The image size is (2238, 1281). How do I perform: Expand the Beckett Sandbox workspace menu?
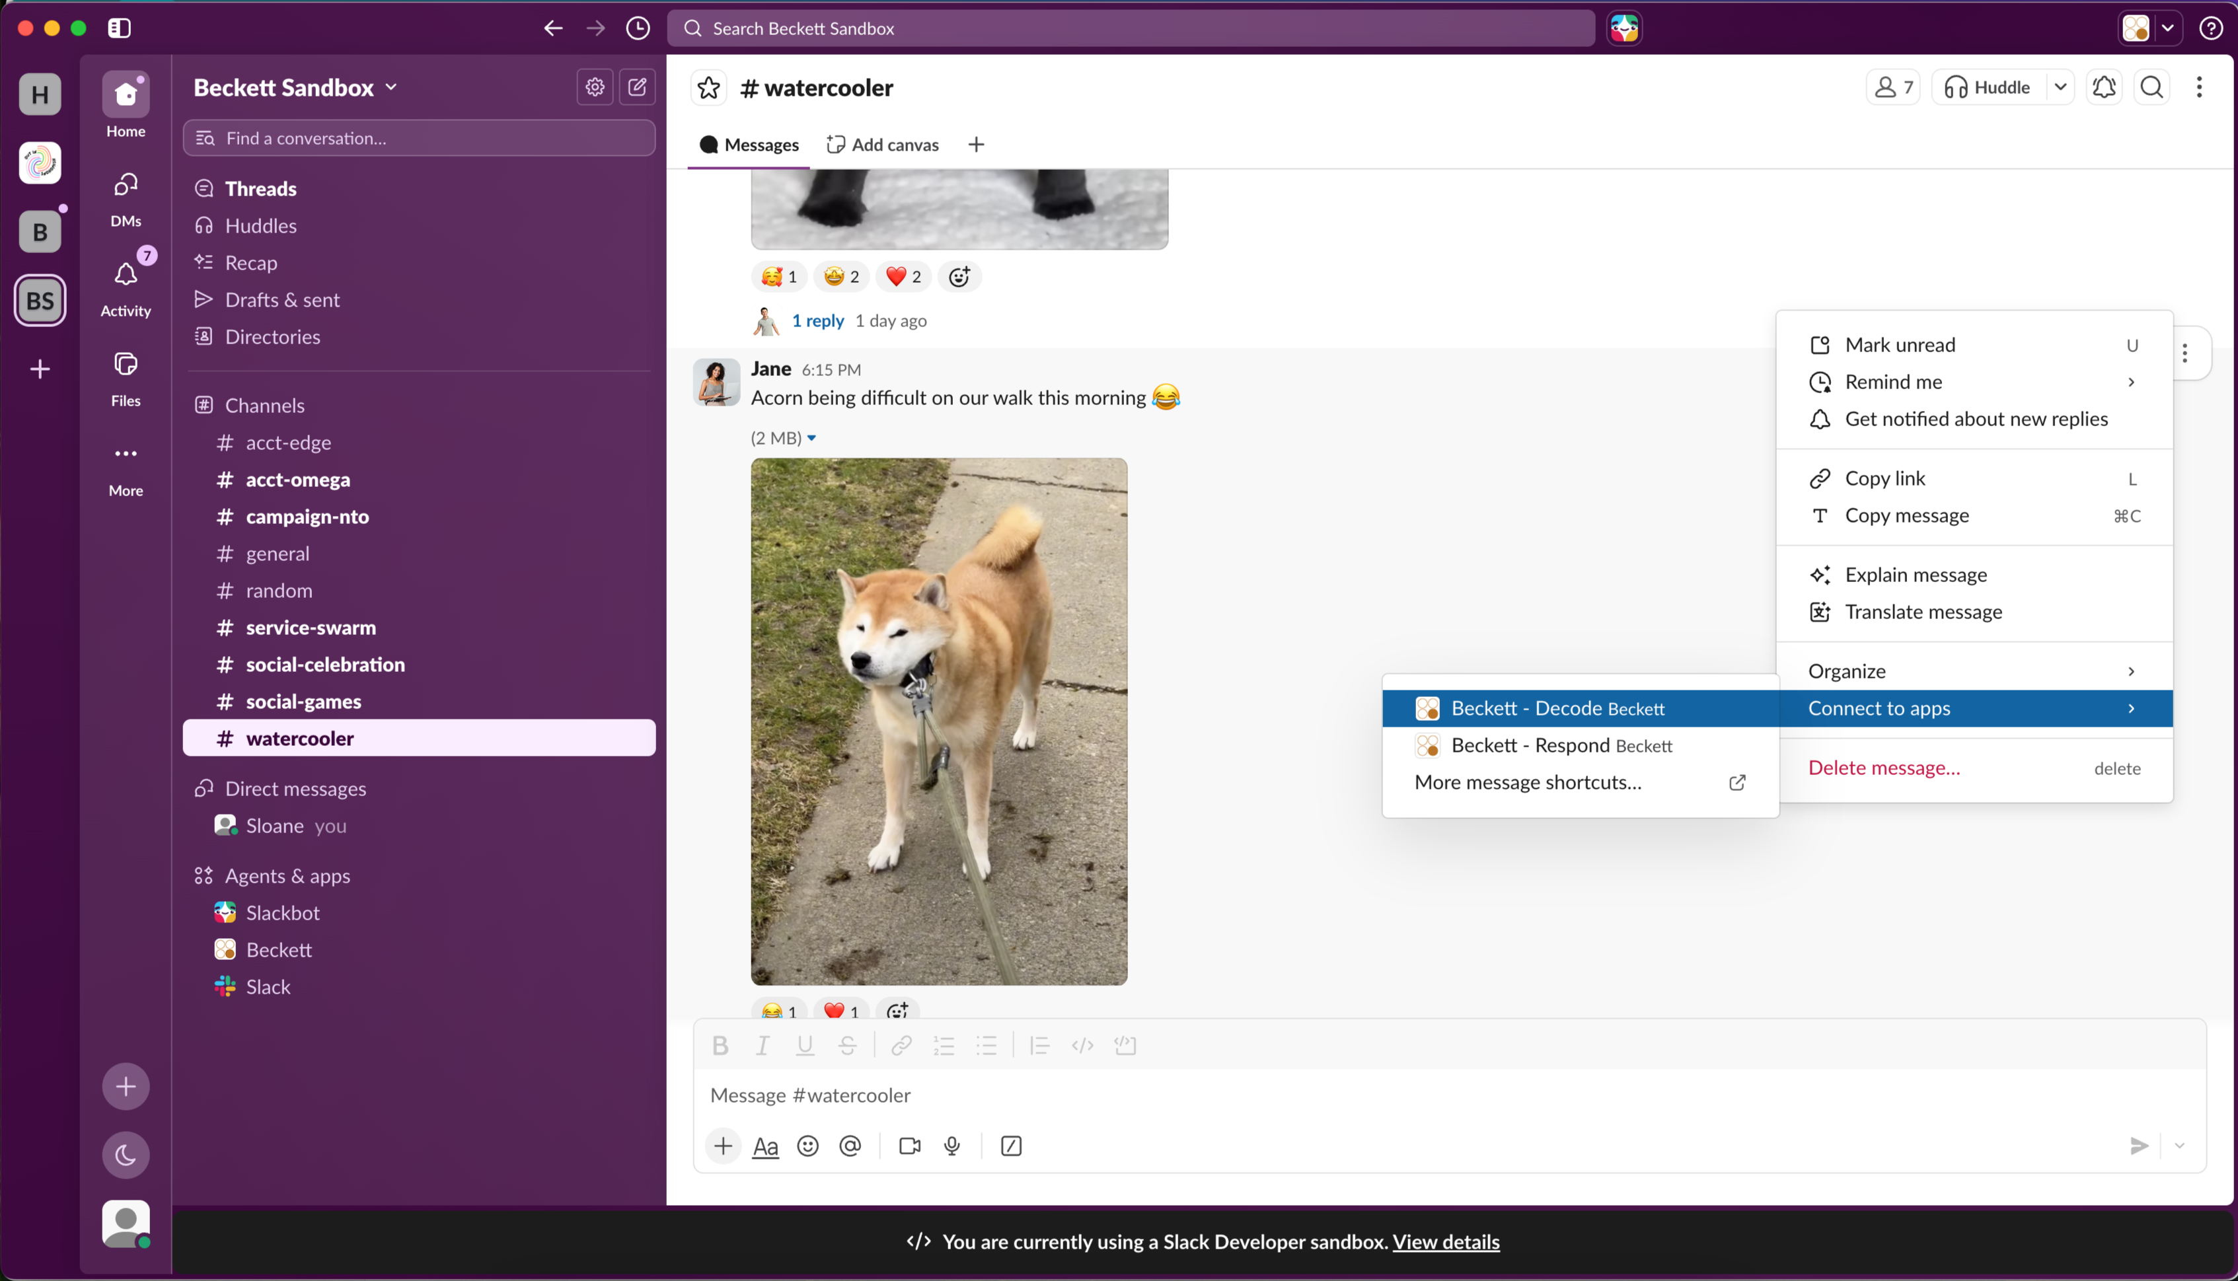(x=295, y=87)
